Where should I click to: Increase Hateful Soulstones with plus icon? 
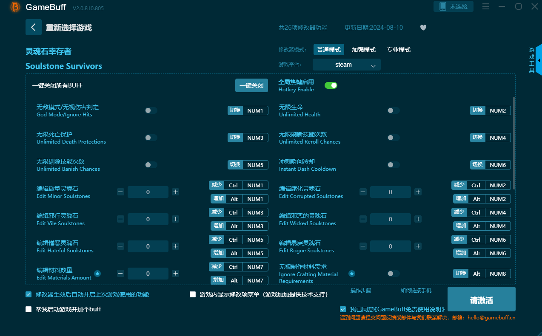(x=175, y=246)
